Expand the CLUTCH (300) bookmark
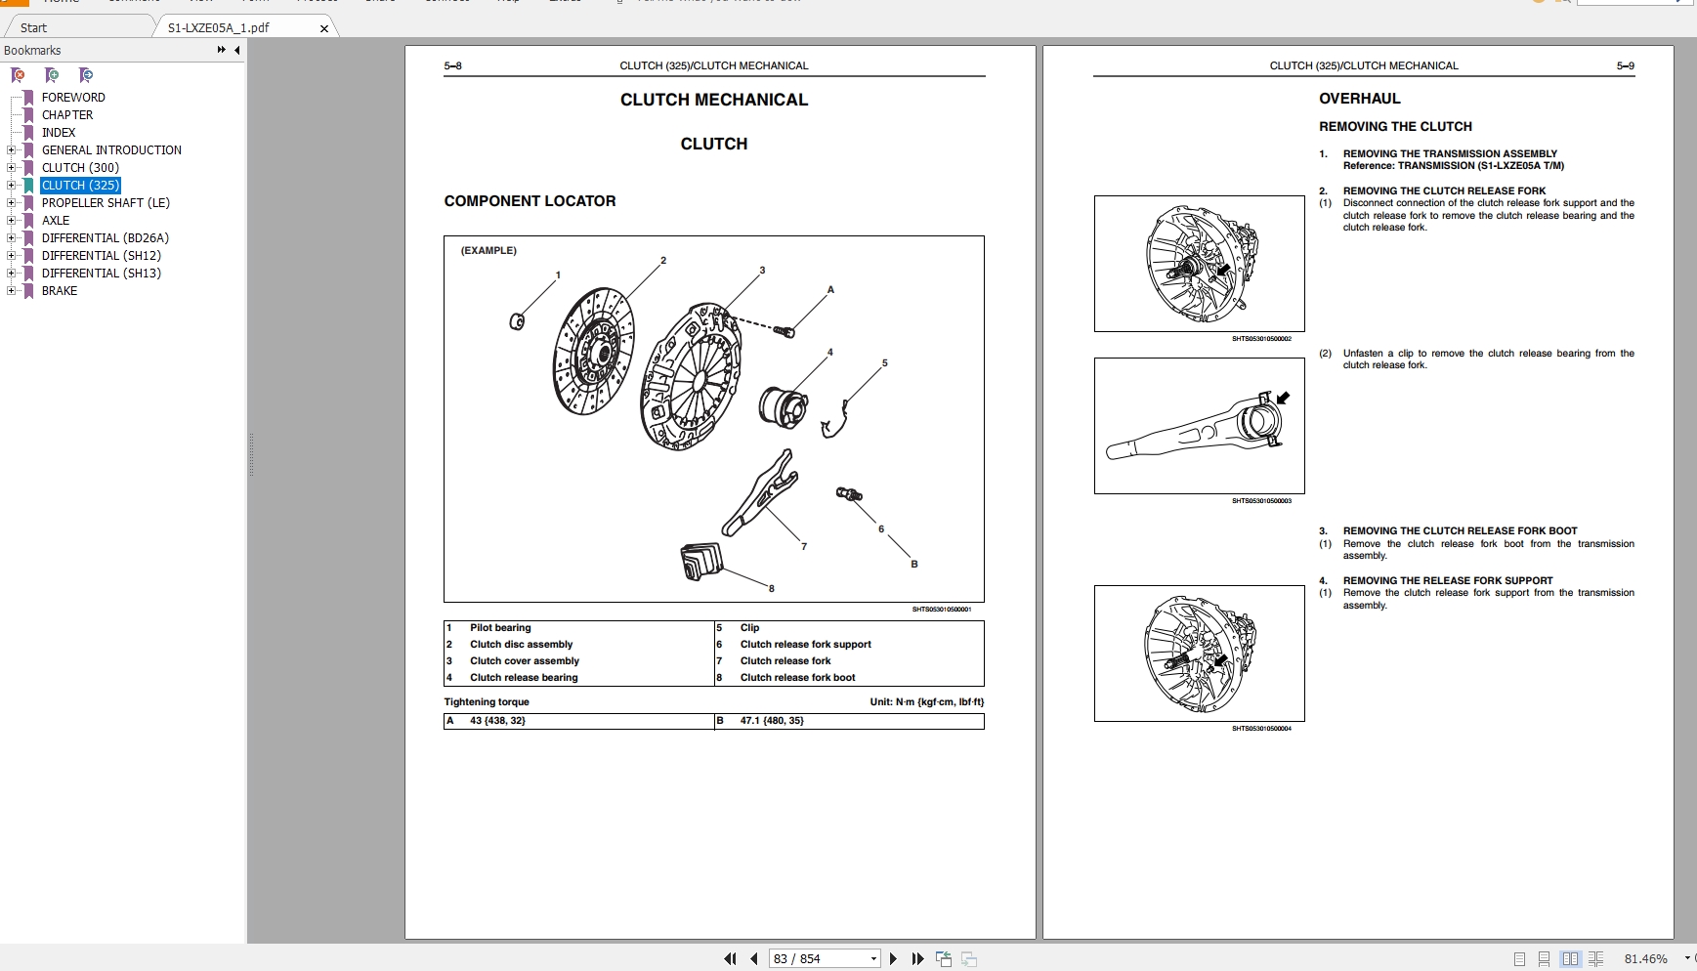 pos(11,168)
